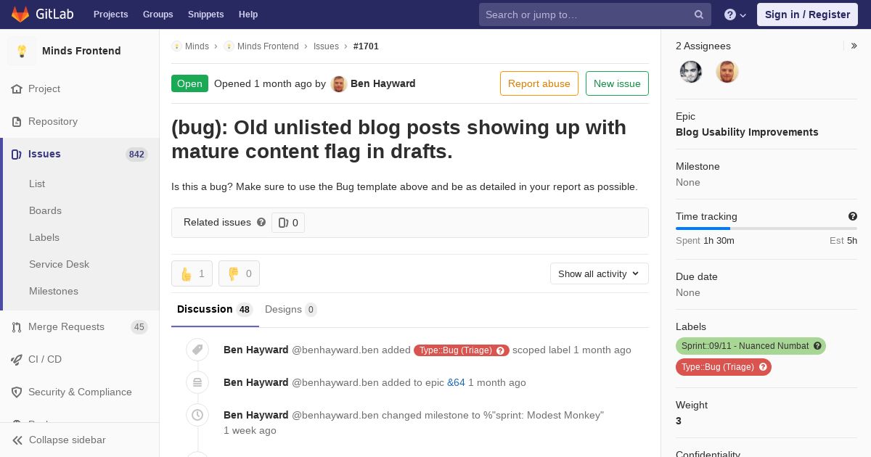Click the thumbs down reaction
This screenshot has height=457, width=871.
[x=239, y=273]
